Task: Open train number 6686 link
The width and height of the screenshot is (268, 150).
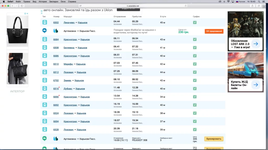Action: pos(56,56)
